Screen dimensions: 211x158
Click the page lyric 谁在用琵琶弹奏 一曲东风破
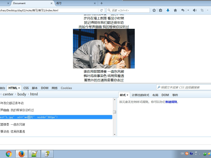coord(104,72)
